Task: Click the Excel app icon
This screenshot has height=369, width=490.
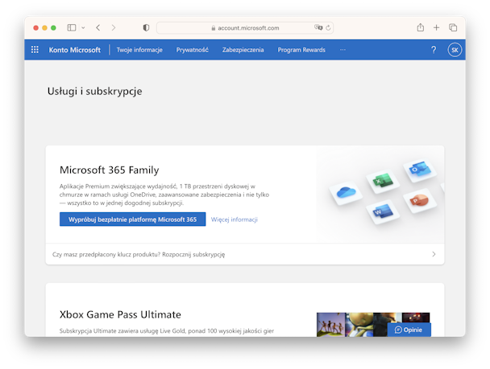Action: point(383,181)
